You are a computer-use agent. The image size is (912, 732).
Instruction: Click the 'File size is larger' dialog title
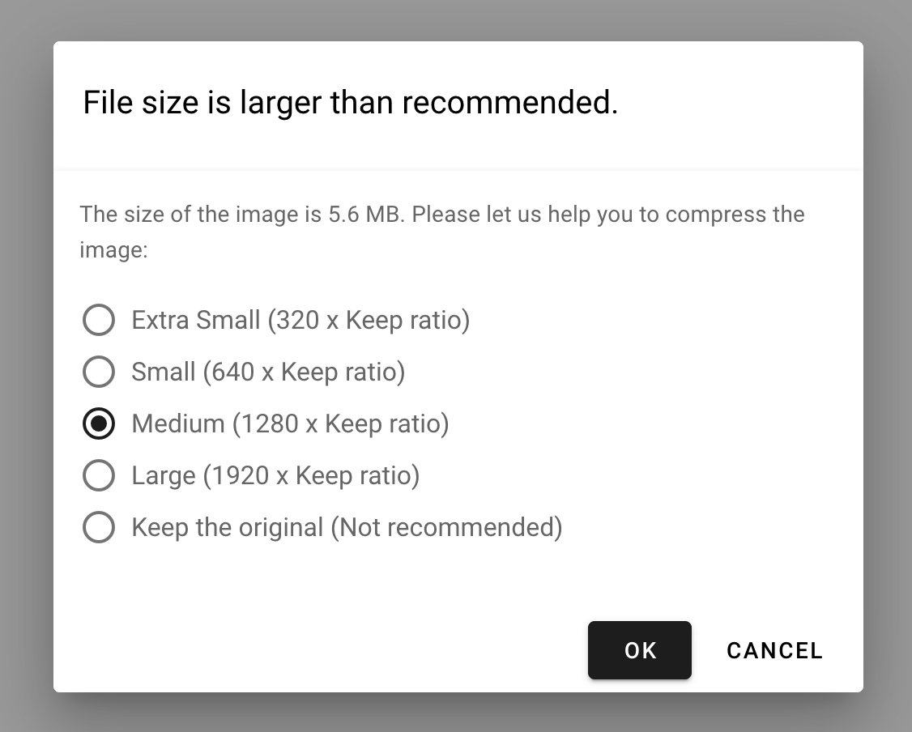tap(350, 102)
